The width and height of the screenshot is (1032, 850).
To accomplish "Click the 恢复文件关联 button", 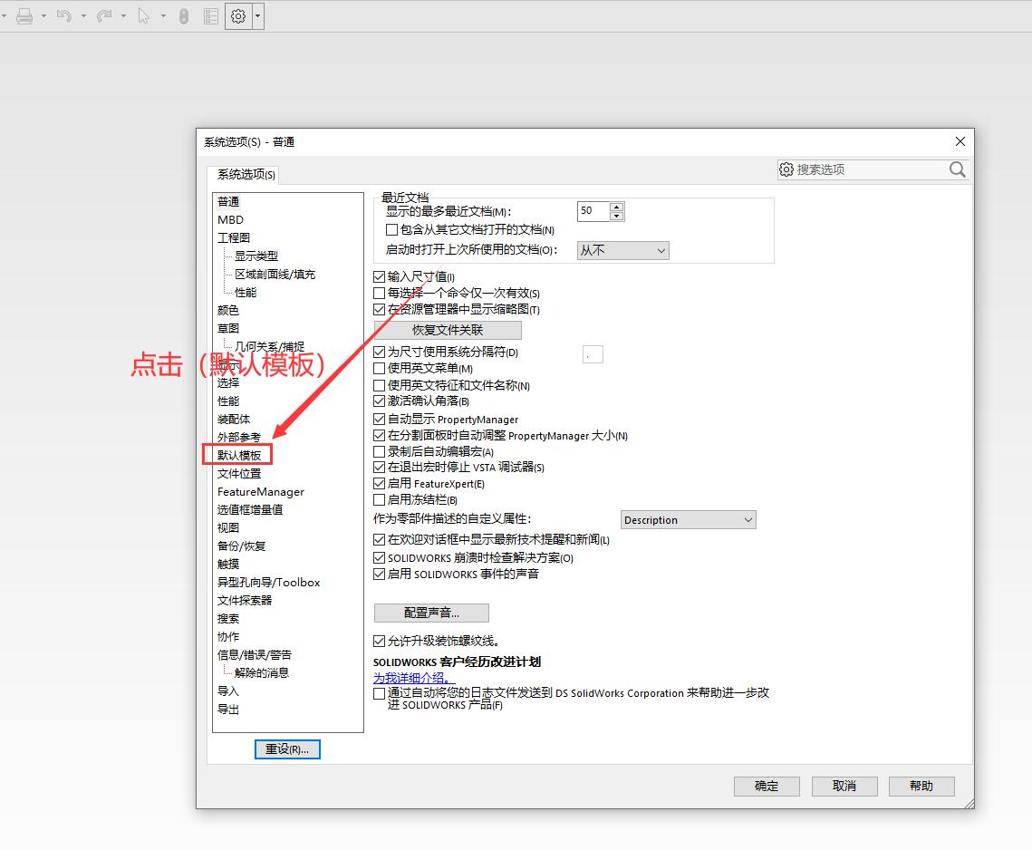I will pyautogui.click(x=448, y=330).
